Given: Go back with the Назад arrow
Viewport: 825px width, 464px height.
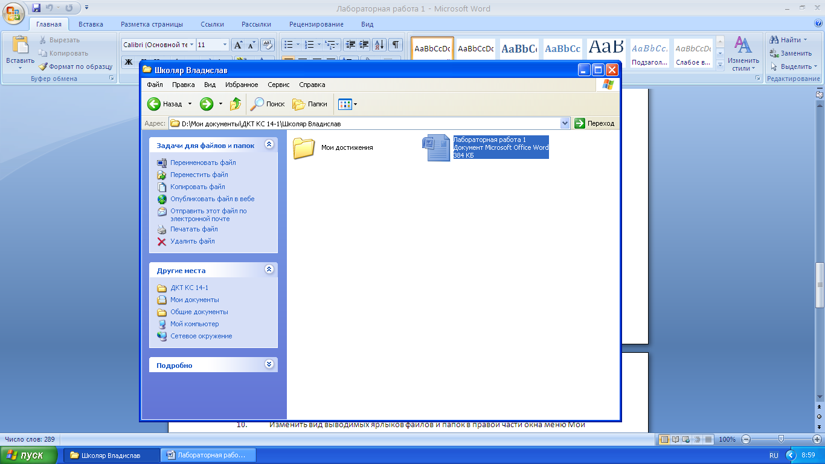Looking at the screenshot, I should coord(164,104).
